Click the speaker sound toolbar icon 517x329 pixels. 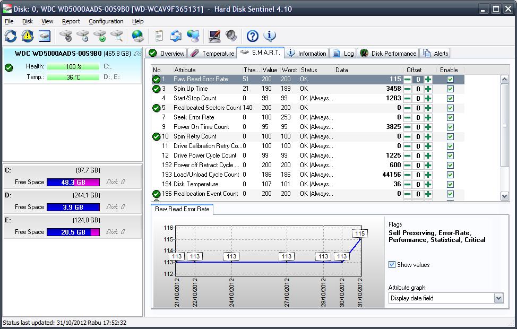coord(231,36)
